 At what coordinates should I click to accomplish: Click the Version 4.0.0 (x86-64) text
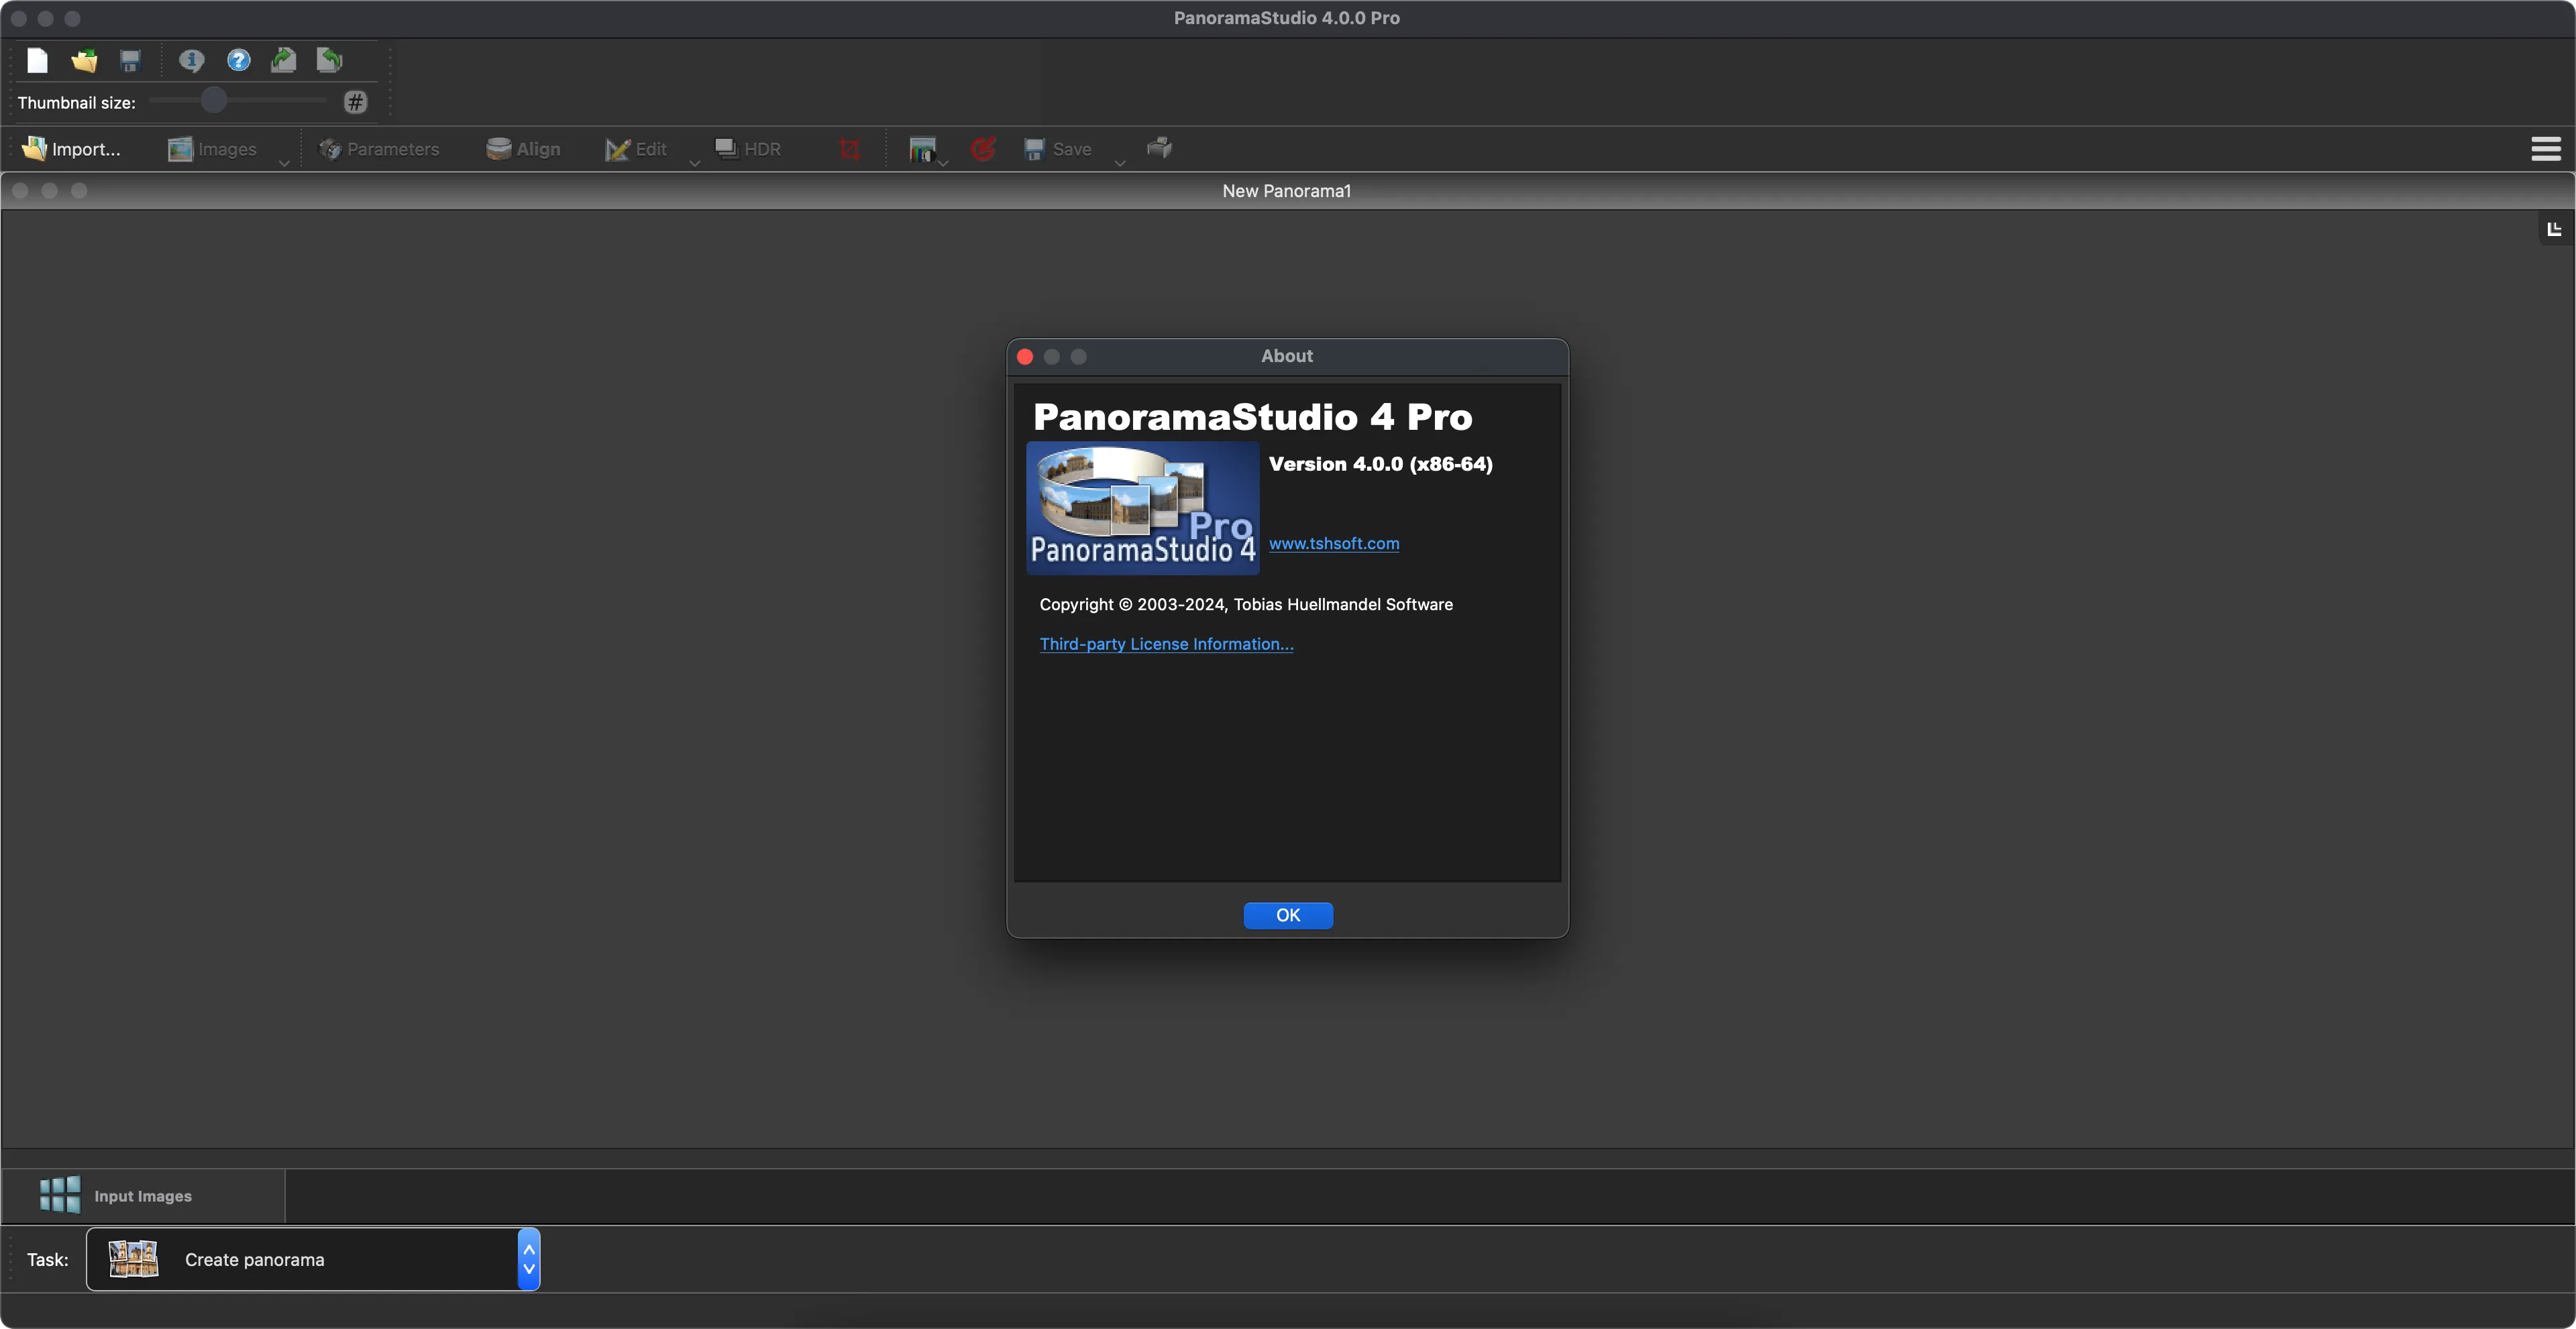1380,463
